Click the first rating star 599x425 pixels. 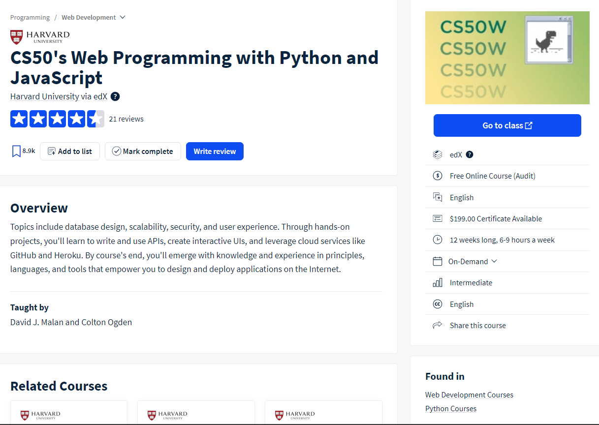click(19, 119)
